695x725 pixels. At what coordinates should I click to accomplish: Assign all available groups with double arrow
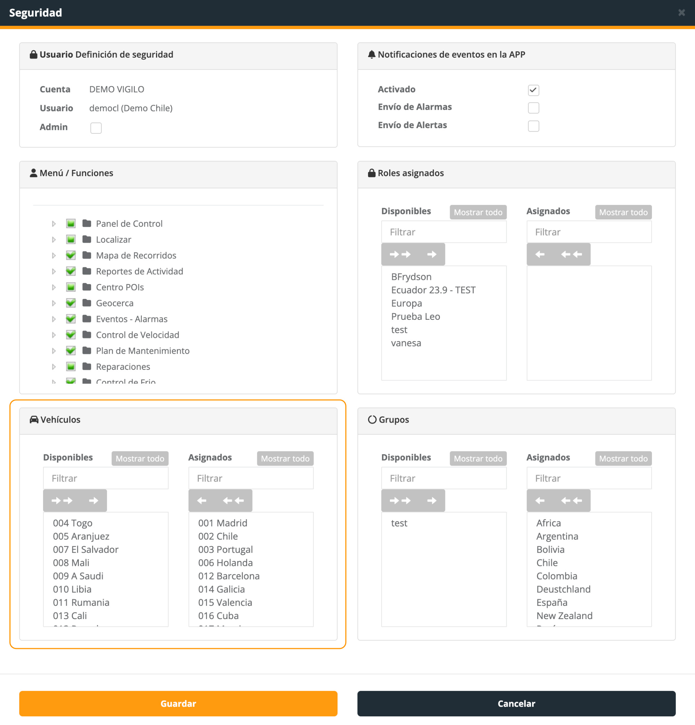(400, 500)
